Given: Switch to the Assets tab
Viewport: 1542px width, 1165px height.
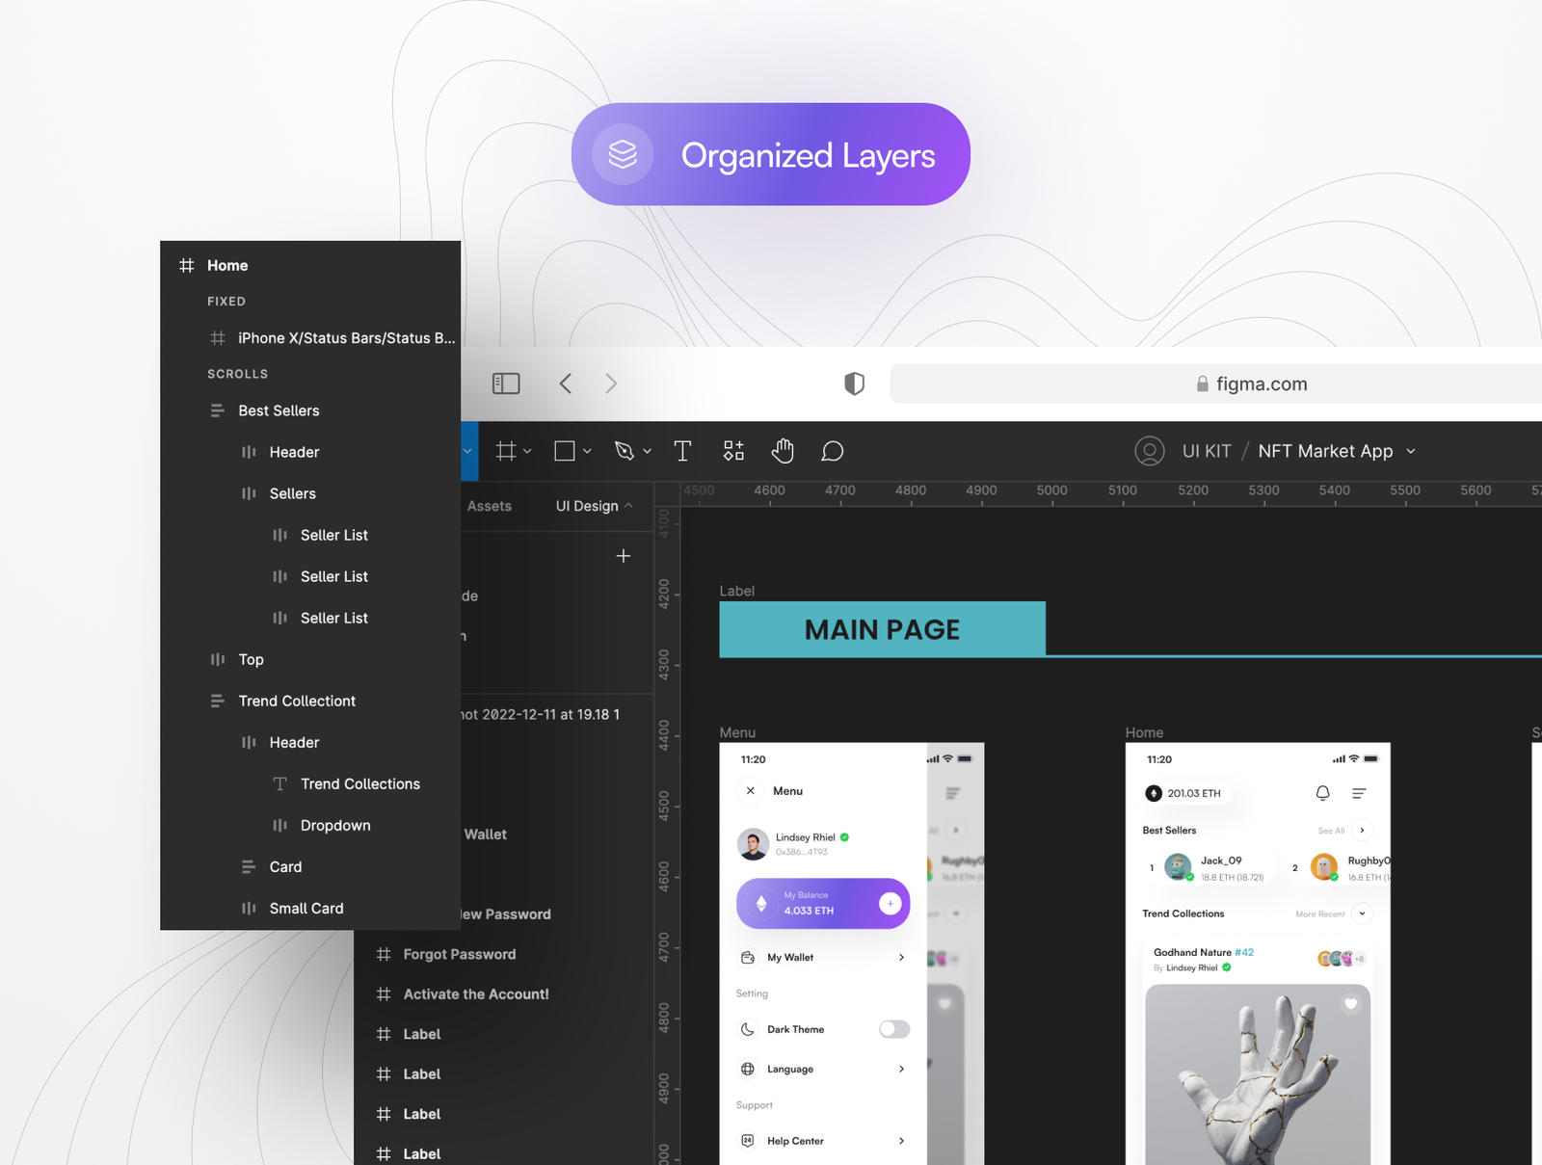Looking at the screenshot, I should [x=490, y=506].
